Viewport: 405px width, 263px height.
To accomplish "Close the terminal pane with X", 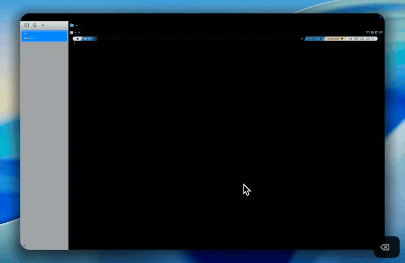I will click(79, 32).
